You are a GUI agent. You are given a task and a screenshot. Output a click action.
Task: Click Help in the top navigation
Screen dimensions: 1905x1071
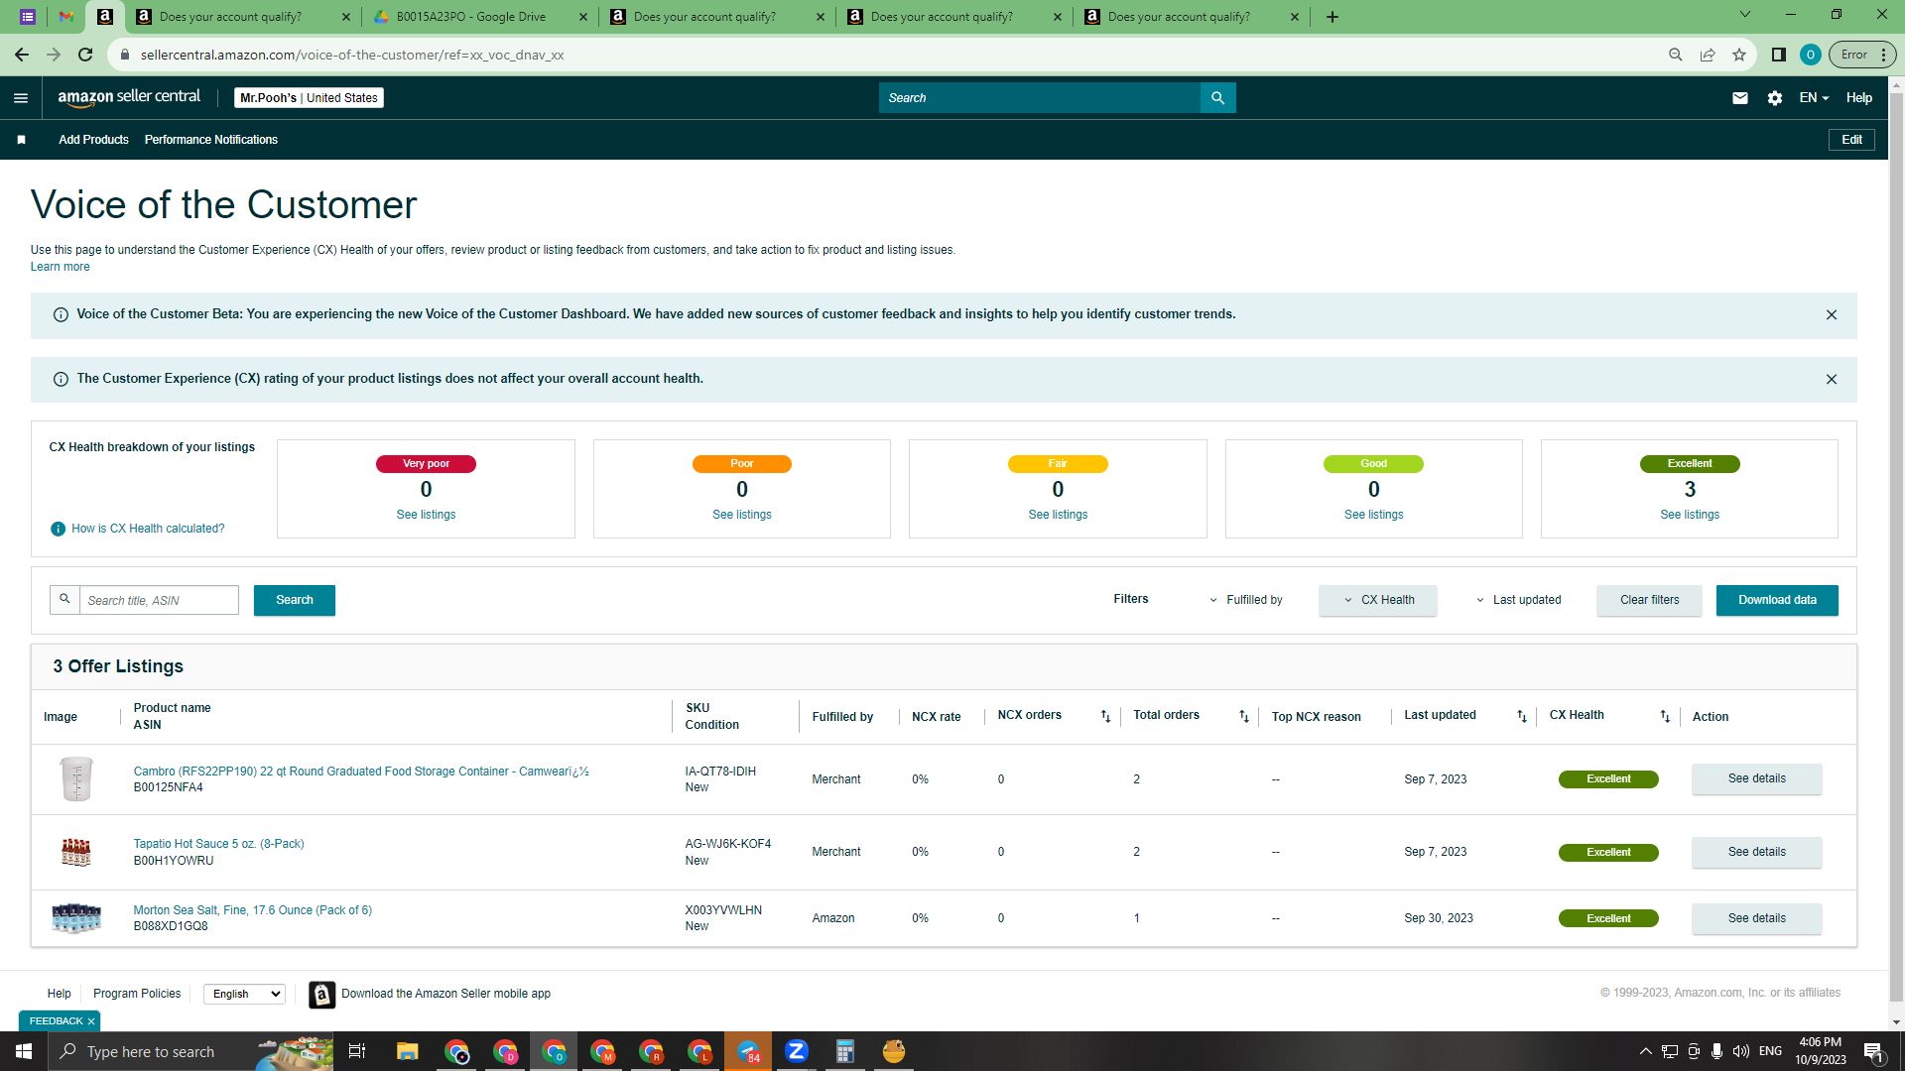[1859, 98]
